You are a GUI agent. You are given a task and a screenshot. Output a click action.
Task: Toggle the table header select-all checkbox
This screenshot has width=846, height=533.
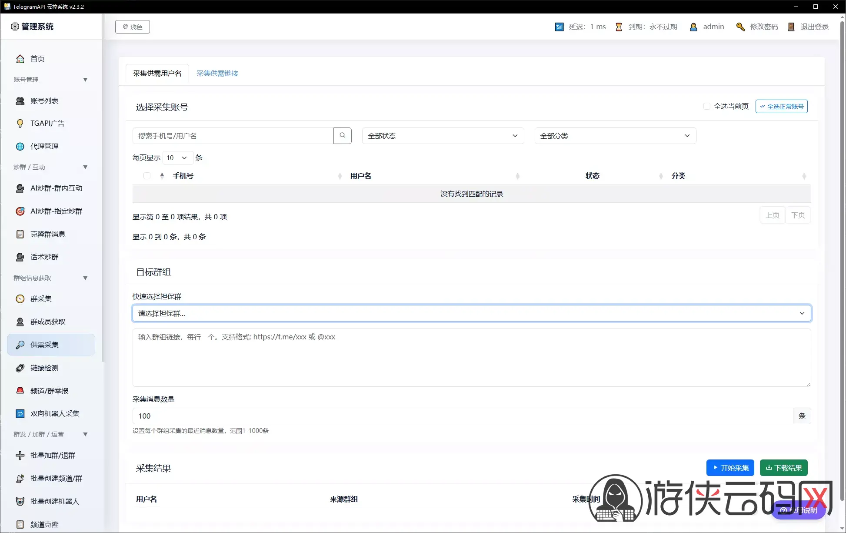[x=147, y=176]
